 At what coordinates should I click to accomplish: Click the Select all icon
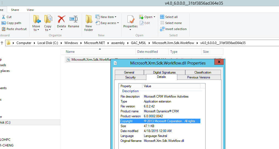[162, 17]
